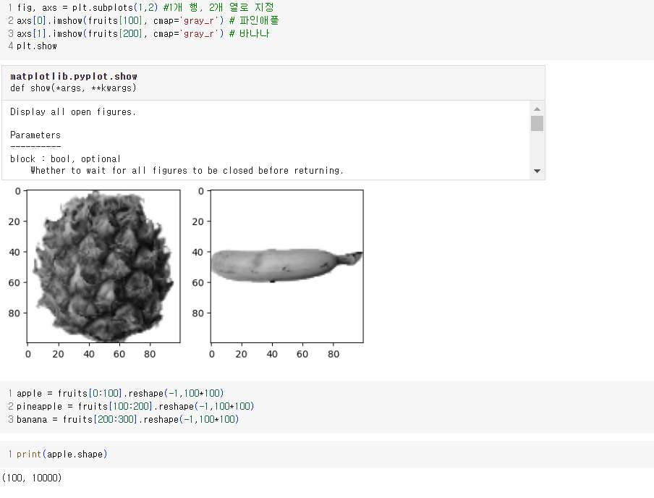Image resolution: width=654 pixels, height=498 pixels.
Task: Click 'Whether to wait for all figures' line
Action: click(x=187, y=171)
